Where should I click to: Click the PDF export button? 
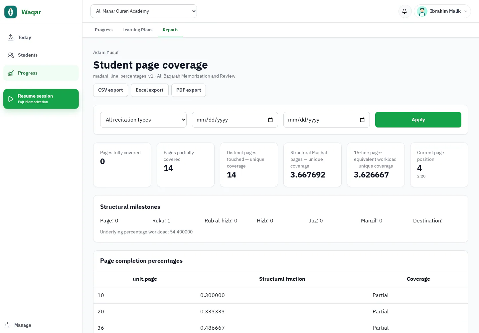click(189, 90)
